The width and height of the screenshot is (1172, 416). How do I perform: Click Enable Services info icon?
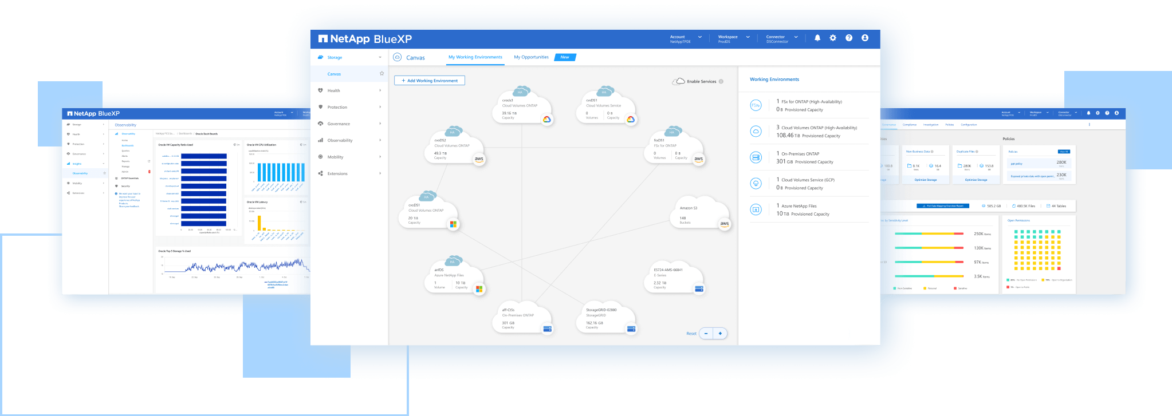721,81
